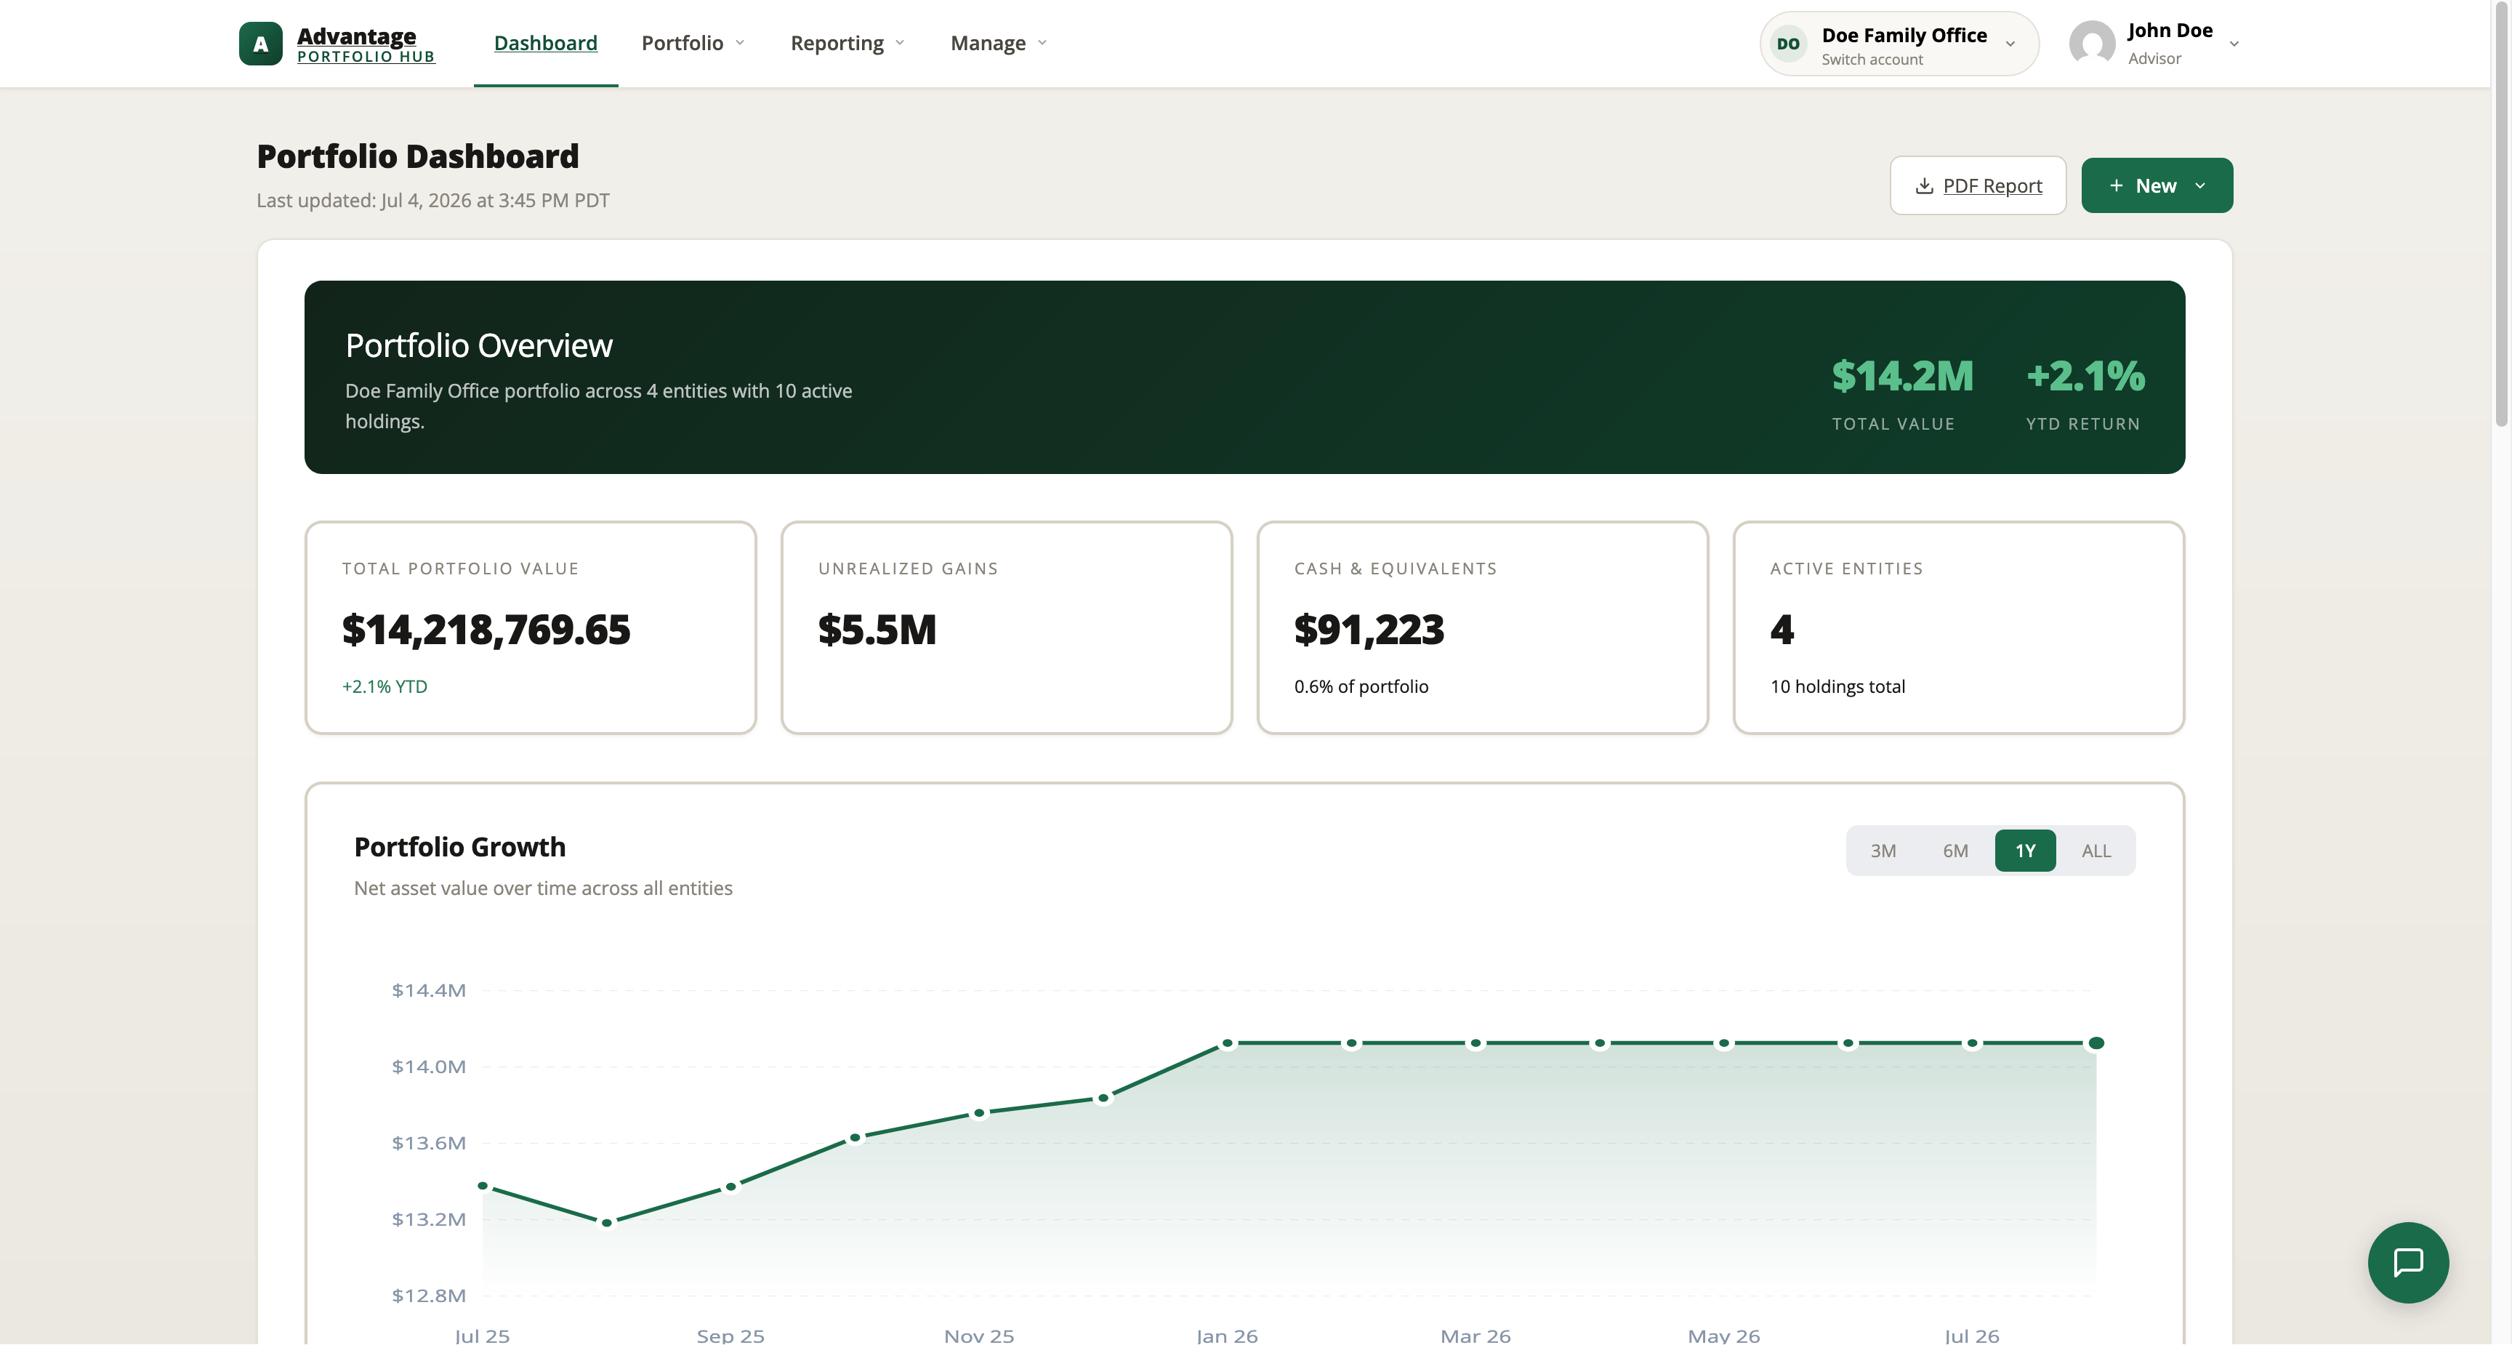Click the 'Last updated' timestamp text
Image resolution: width=2512 pixels, height=1345 pixels.
433,200
